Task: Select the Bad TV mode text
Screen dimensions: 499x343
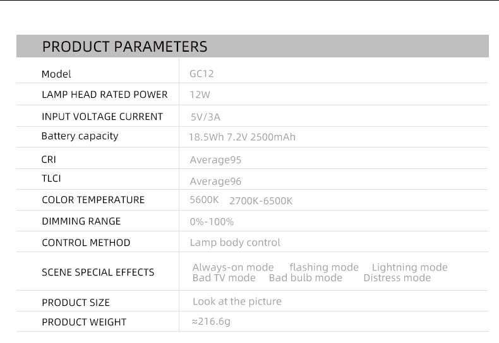Action: click(224, 278)
